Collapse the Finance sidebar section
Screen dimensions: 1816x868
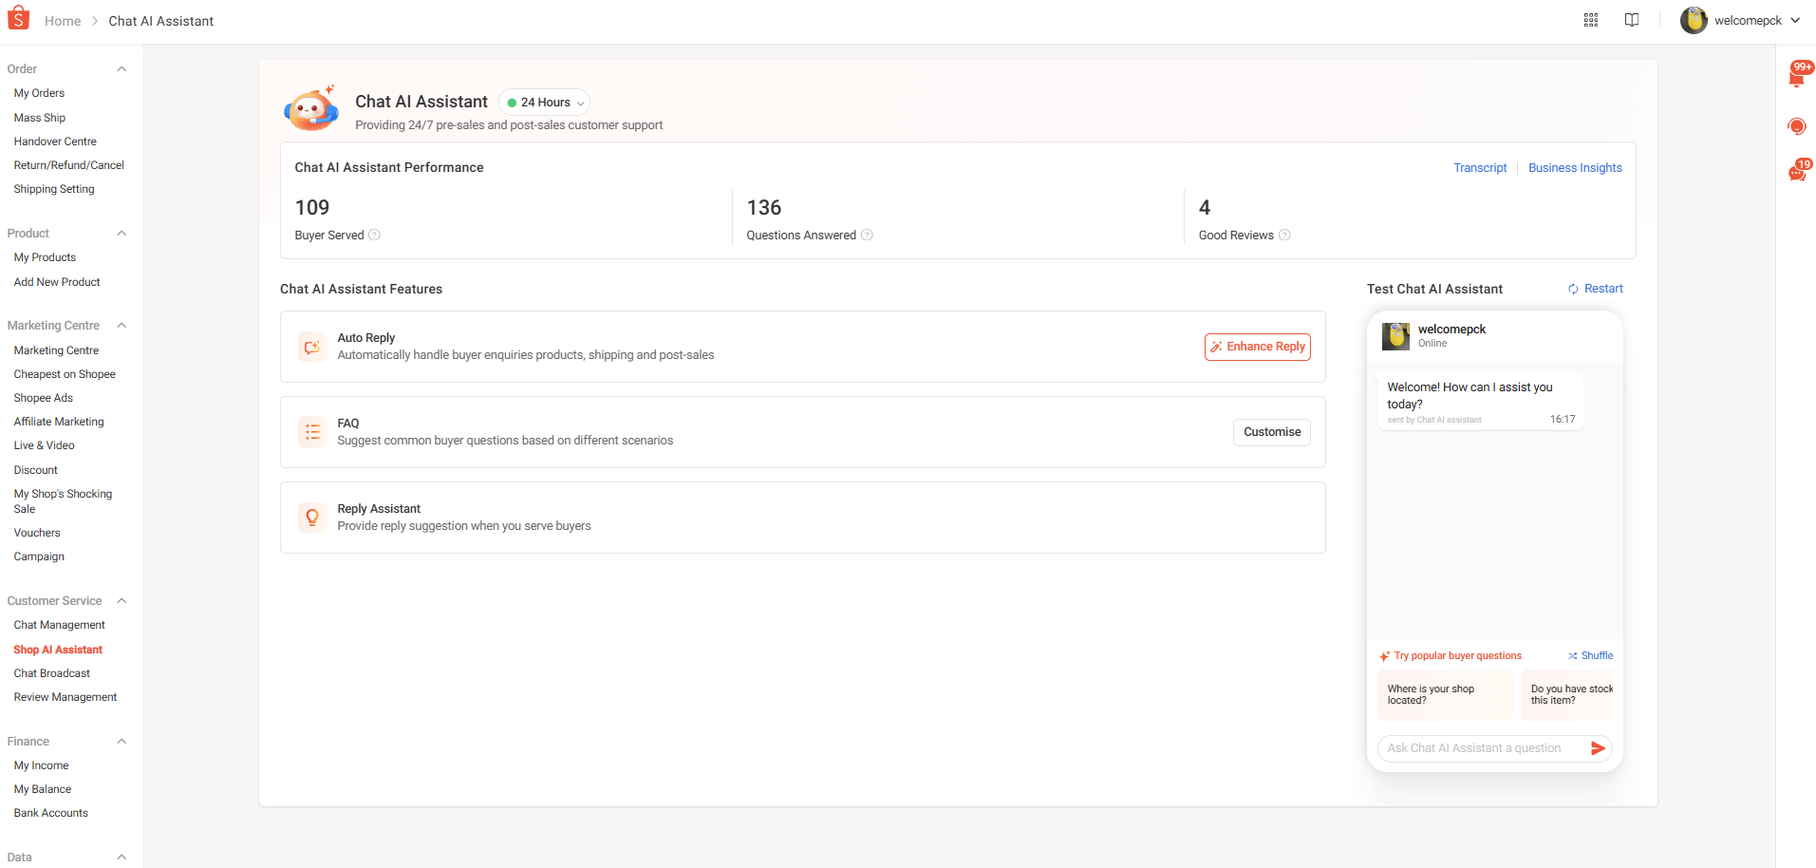pyautogui.click(x=122, y=742)
